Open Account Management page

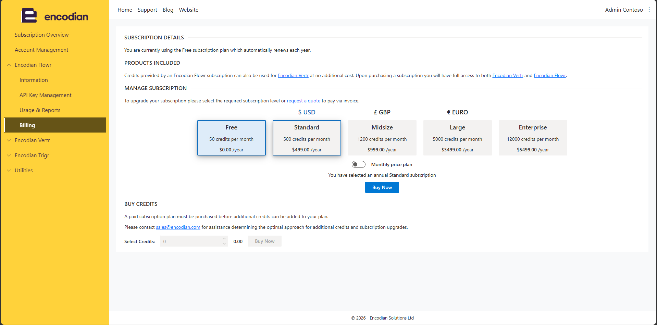[41, 50]
